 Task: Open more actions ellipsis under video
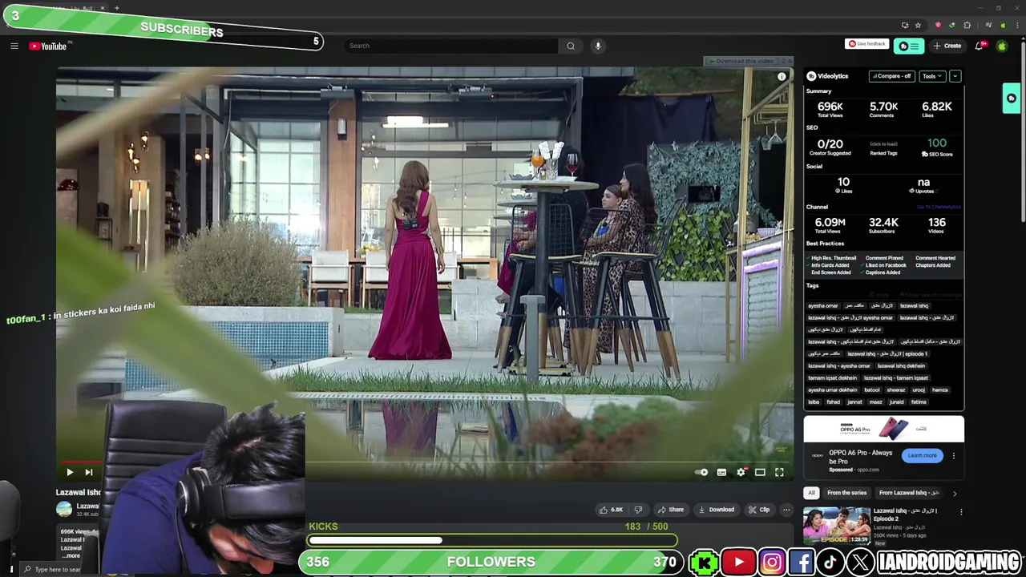(x=786, y=510)
